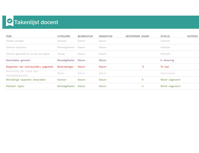Viewport: 199px width, 153px height.
Task: Click the RESTERENDE DAGEN column header
Action: coord(137,36)
